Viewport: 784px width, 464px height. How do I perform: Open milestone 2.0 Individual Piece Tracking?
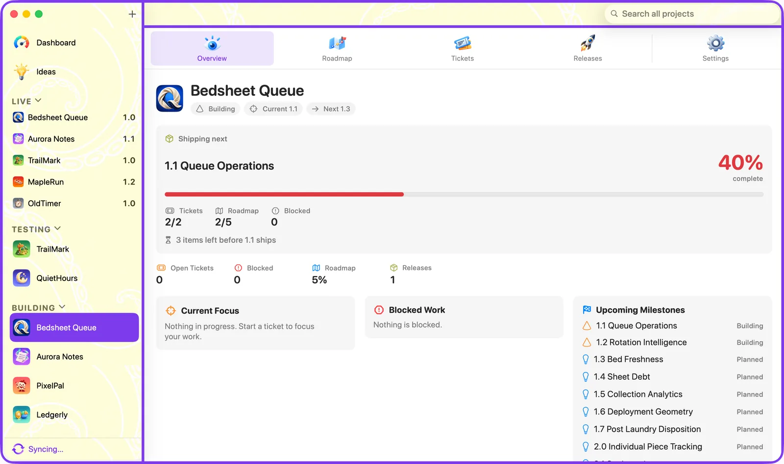672,446
